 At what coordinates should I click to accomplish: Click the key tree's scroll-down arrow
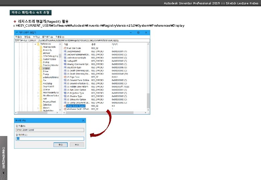click(60, 110)
